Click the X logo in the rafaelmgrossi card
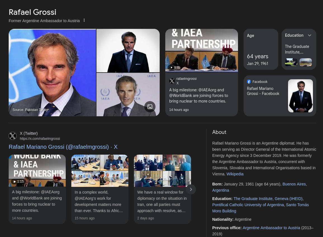This screenshot has height=237, width=323. point(172,81)
